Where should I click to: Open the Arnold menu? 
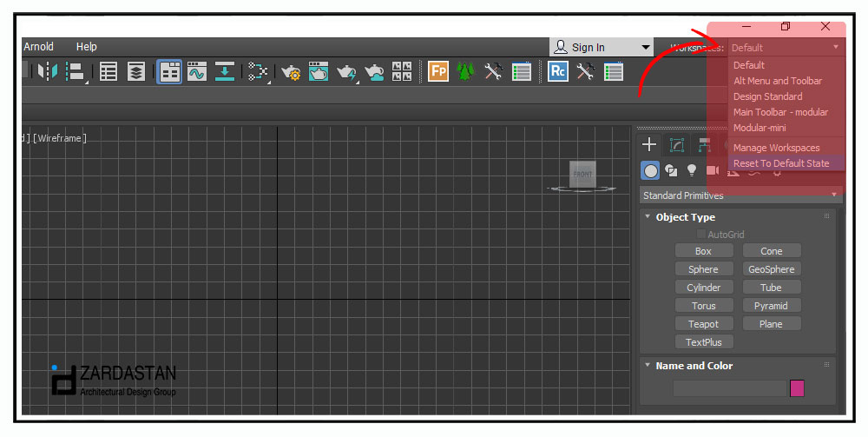(x=38, y=47)
